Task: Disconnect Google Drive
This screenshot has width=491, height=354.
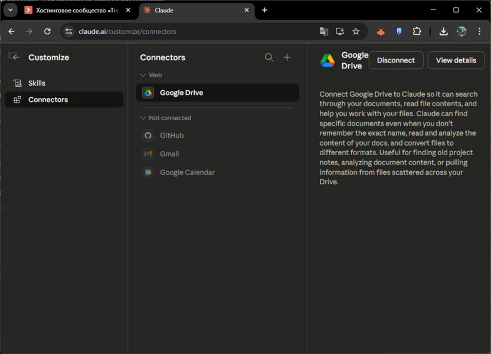Action: (x=396, y=60)
